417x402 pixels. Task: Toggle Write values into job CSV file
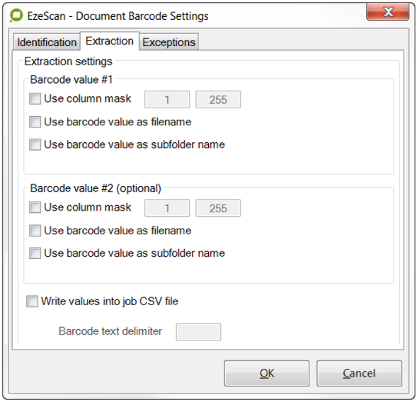[32, 301]
